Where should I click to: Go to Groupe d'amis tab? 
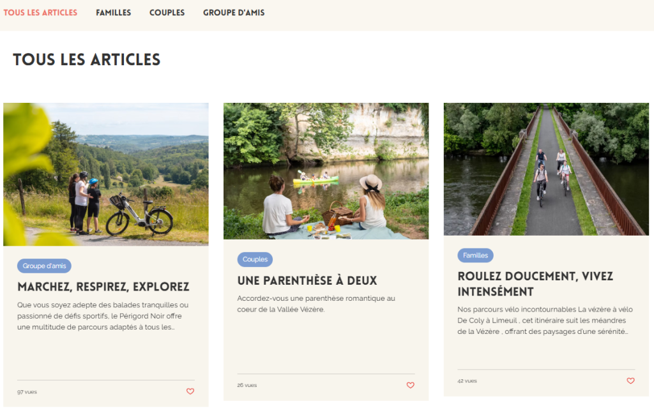point(234,13)
